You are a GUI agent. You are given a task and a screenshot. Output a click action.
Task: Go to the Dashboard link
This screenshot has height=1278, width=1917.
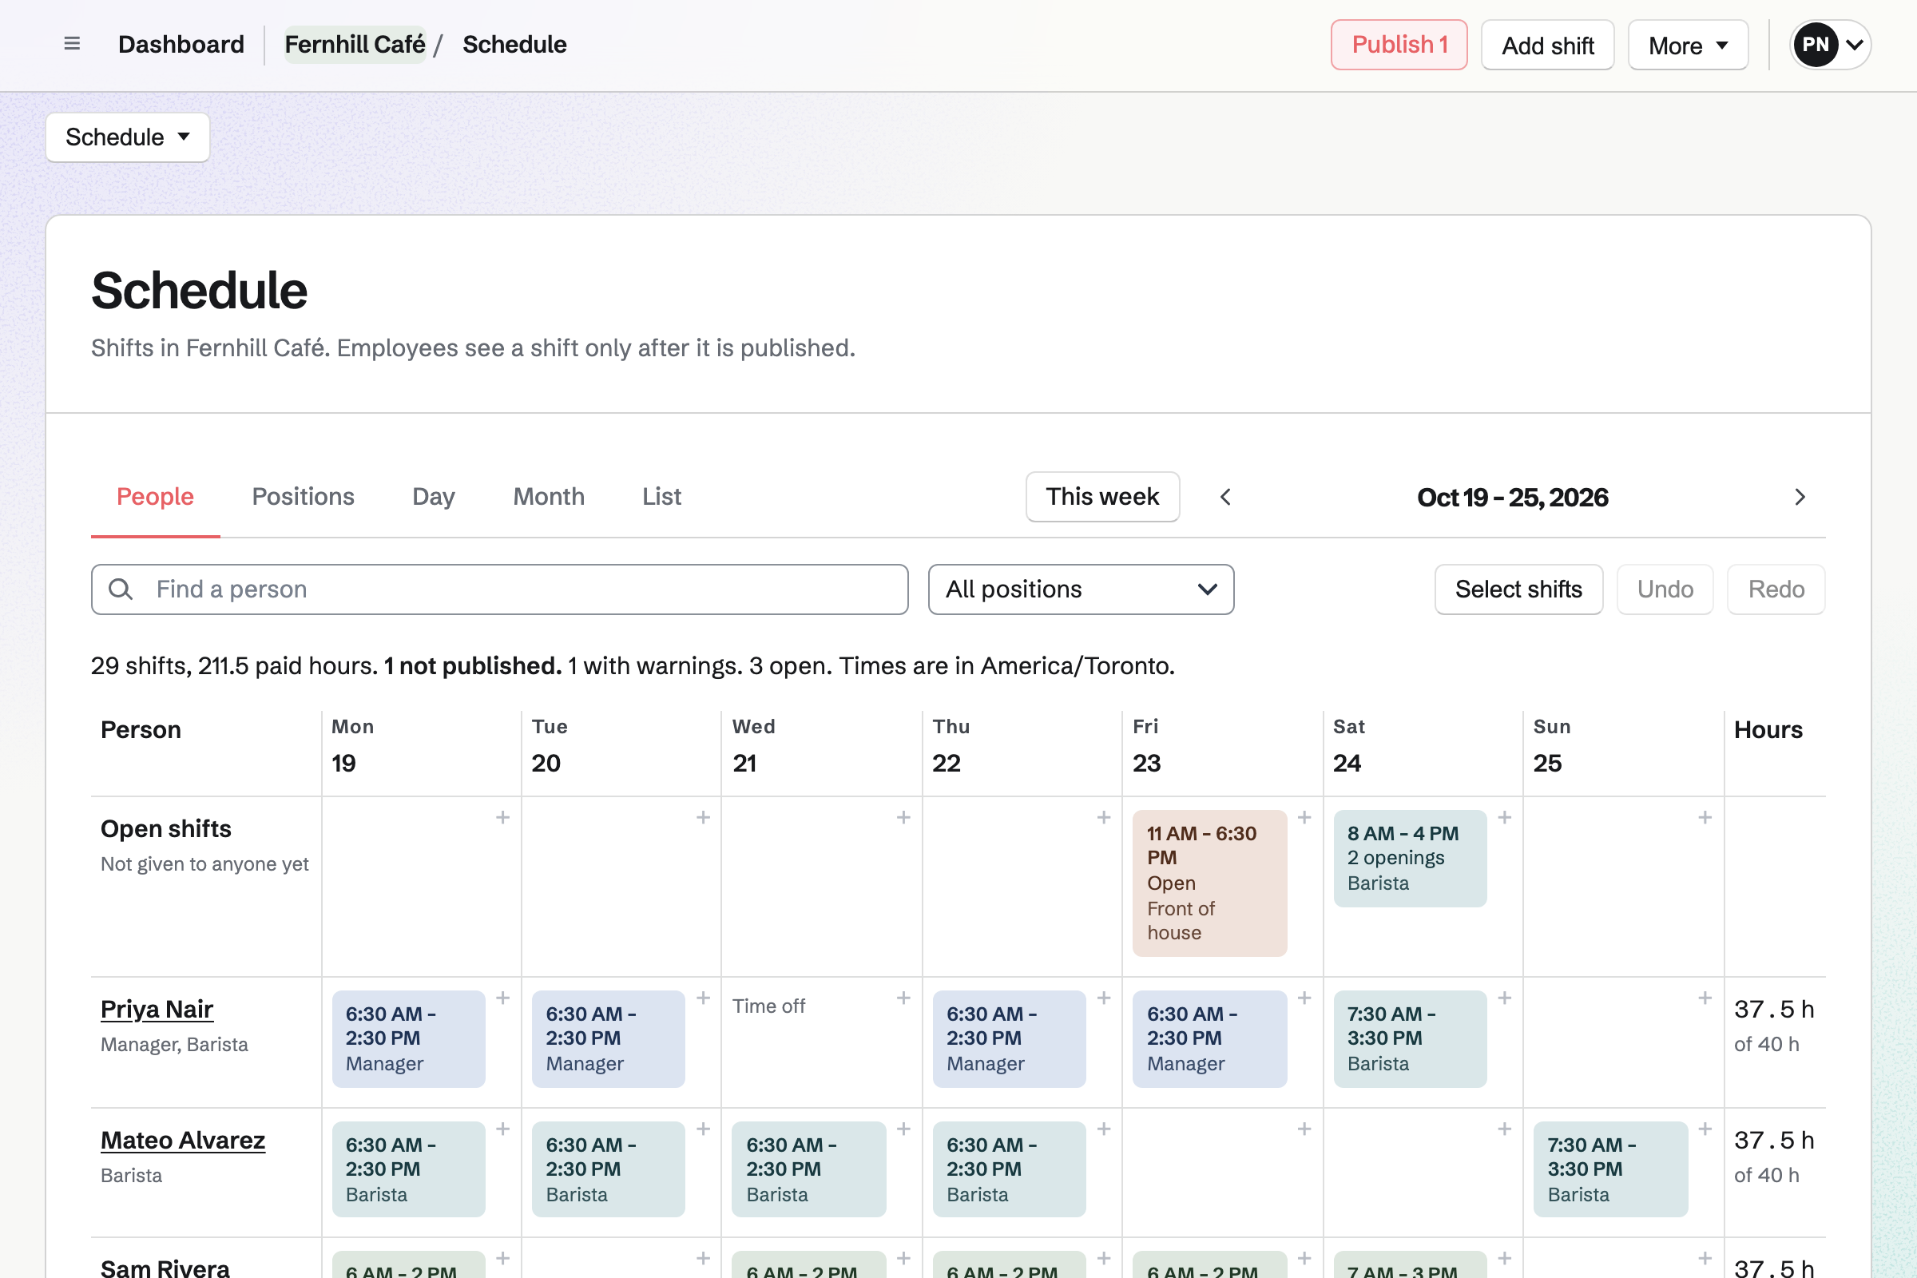pos(181,45)
